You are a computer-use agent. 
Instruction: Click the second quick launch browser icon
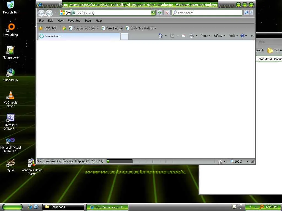click(x=36, y=207)
